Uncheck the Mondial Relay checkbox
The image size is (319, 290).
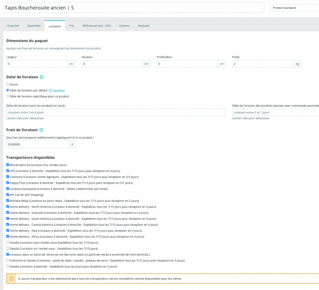pos(8,201)
